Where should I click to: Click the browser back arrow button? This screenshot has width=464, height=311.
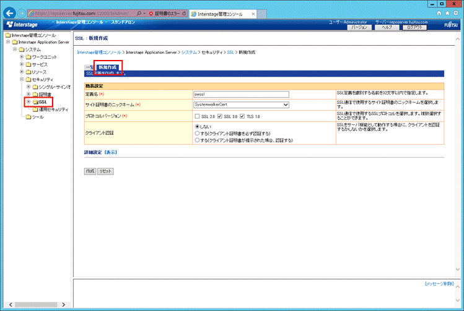tap(10, 13)
